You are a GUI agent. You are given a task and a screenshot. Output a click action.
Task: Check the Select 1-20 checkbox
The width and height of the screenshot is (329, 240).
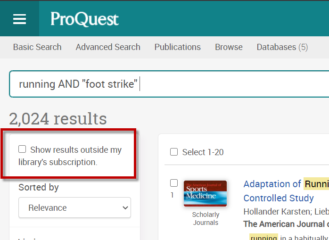point(174,152)
